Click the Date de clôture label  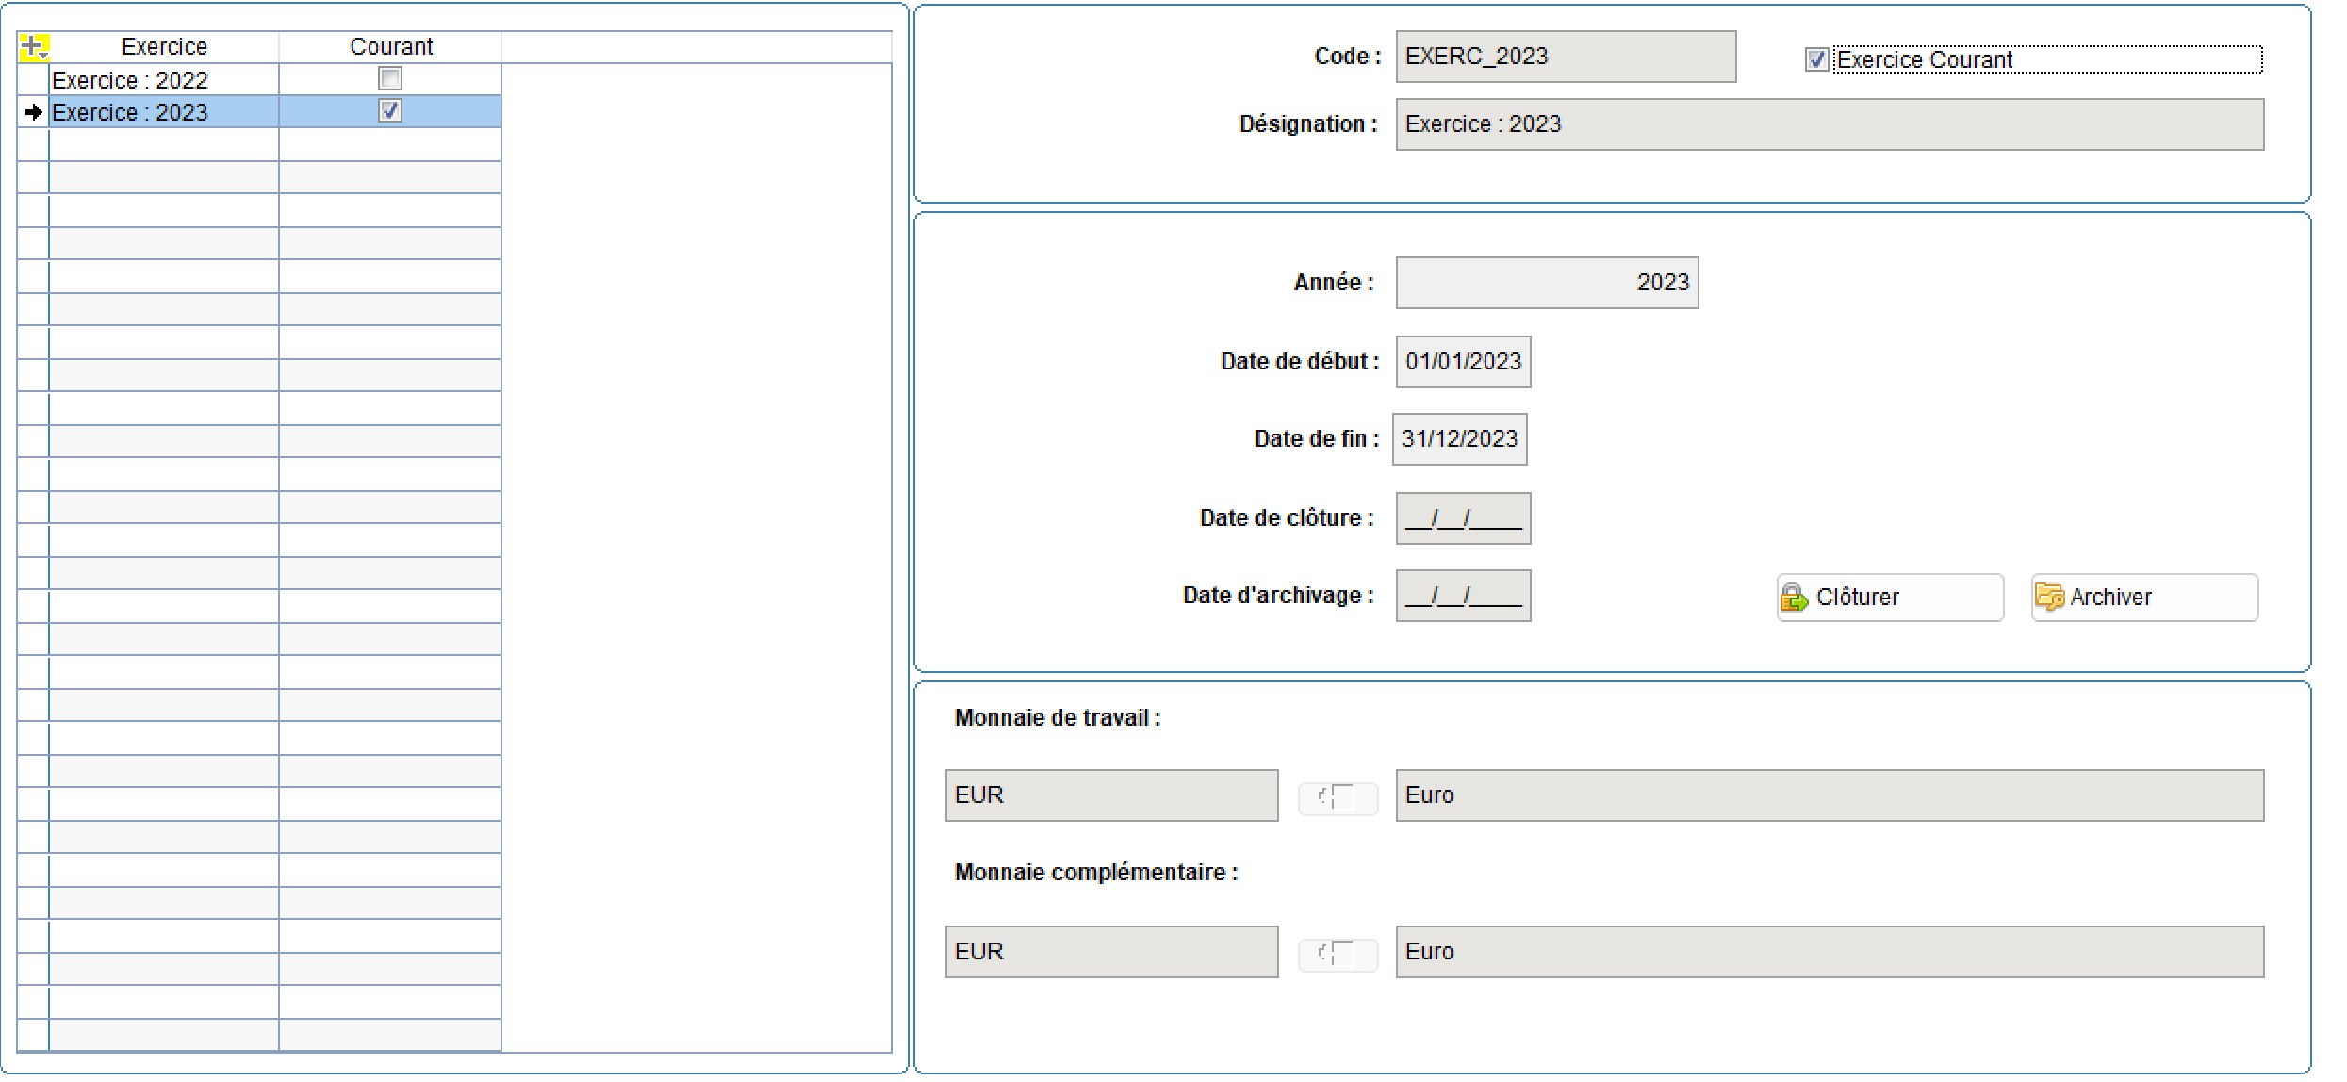point(1287,518)
